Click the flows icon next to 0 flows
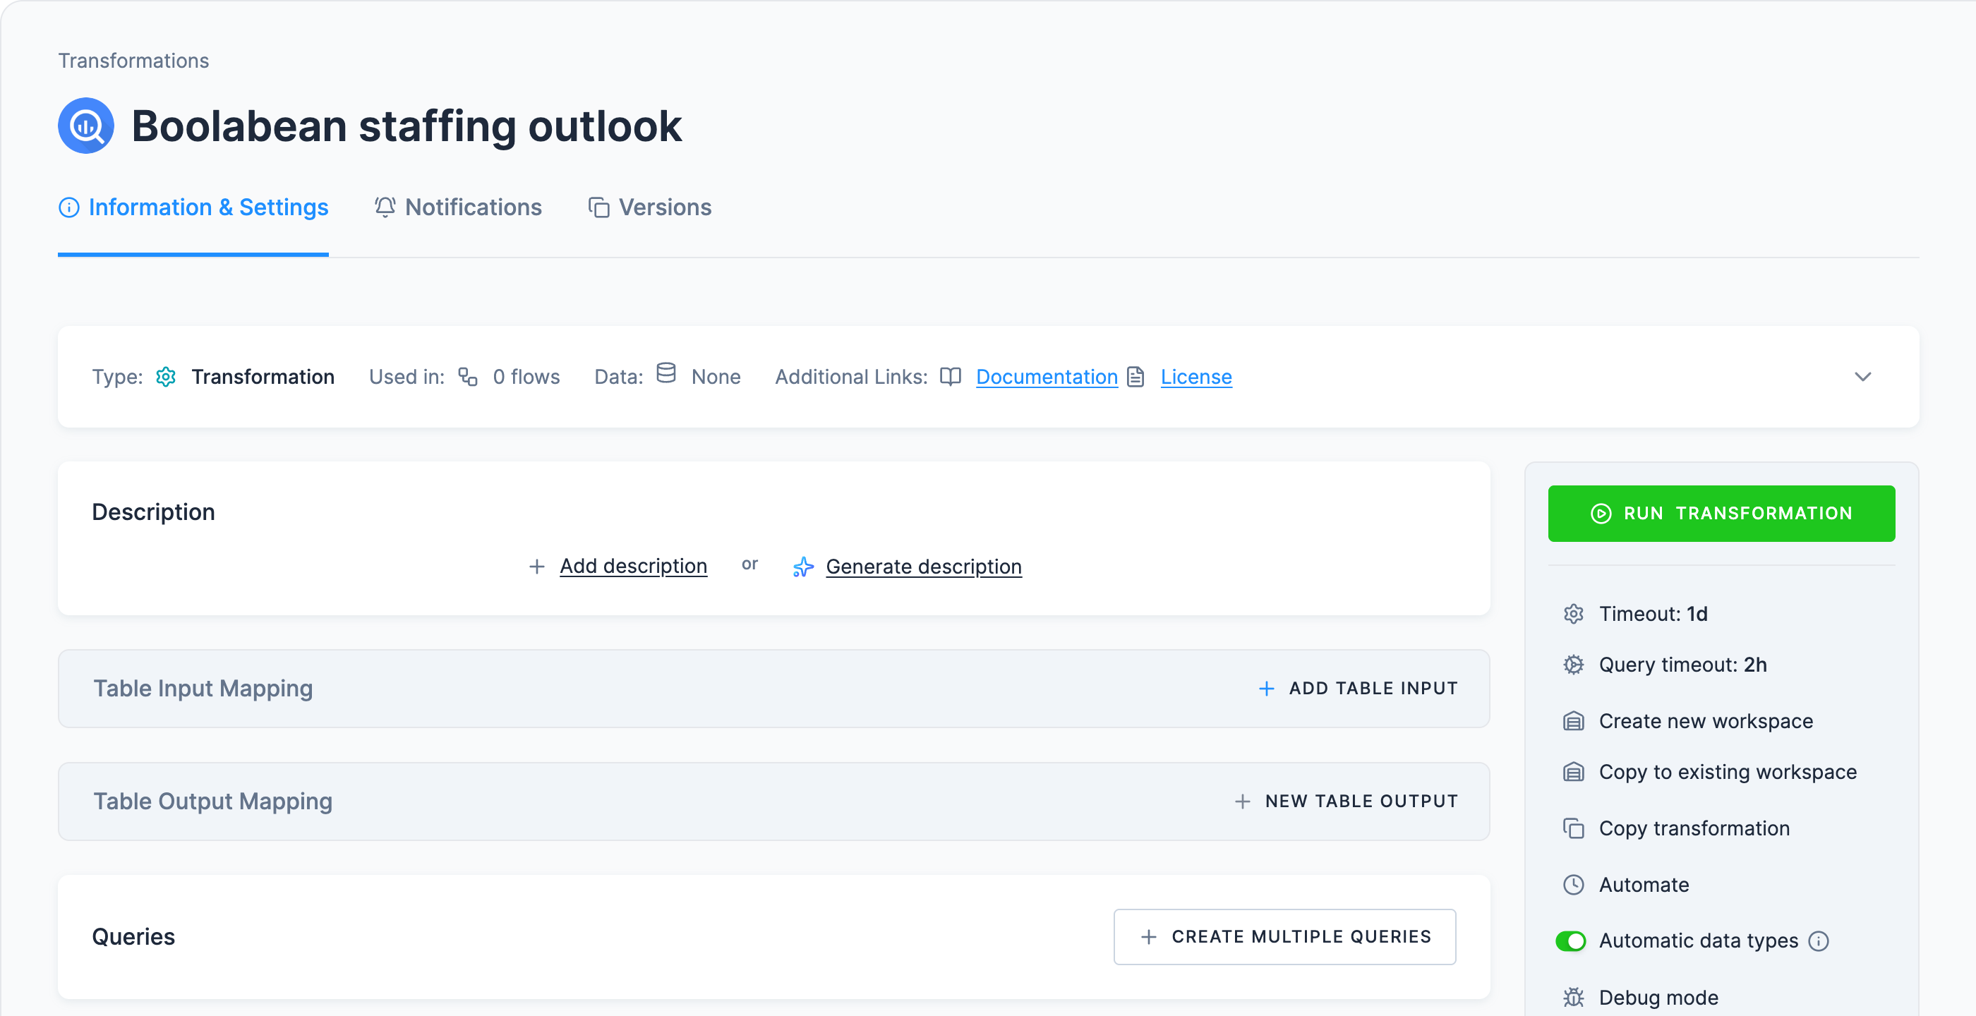Screen dimensions: 1976x1016 [468, 377]
